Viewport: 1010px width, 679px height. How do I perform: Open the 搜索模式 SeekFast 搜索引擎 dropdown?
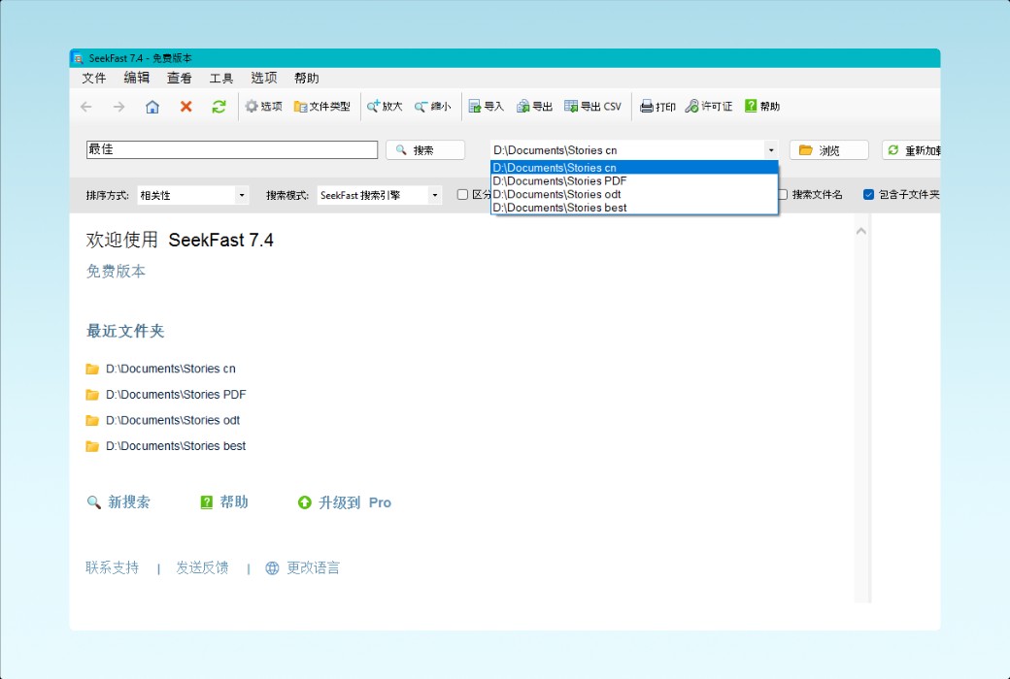(x=380, y=195)
